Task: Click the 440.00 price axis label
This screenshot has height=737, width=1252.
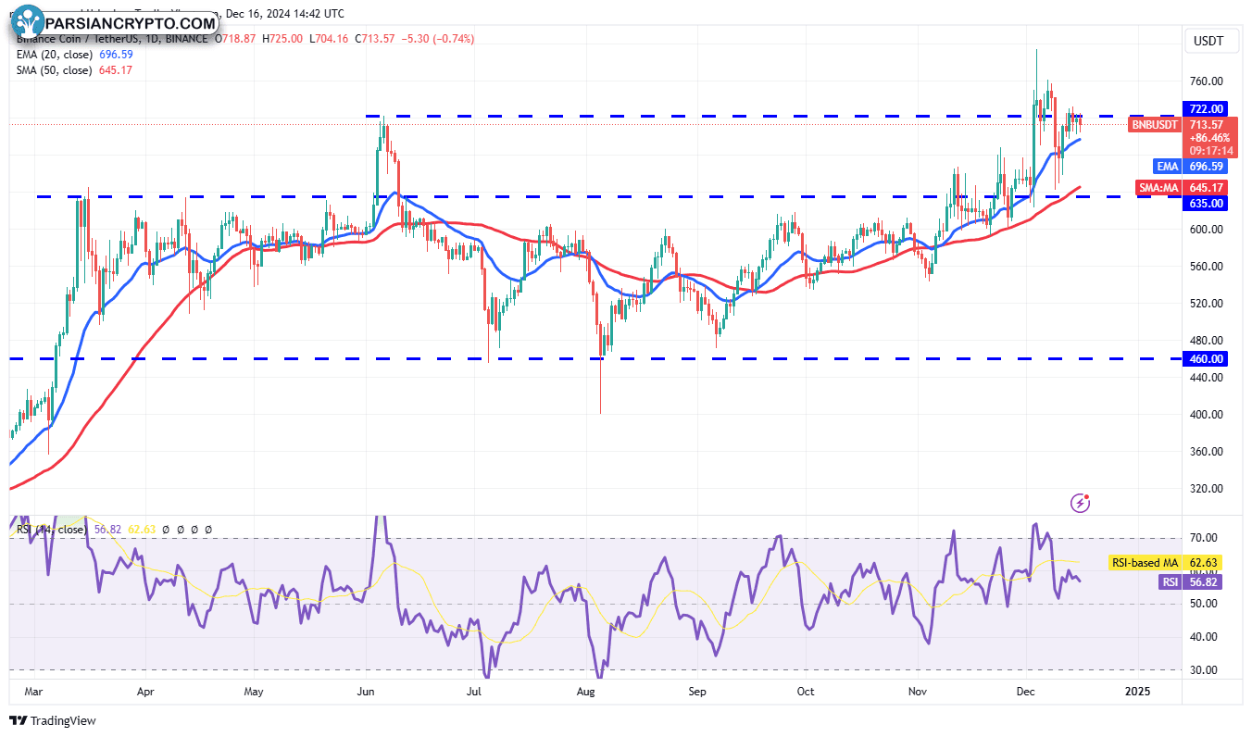Action: coord(1208,378)
